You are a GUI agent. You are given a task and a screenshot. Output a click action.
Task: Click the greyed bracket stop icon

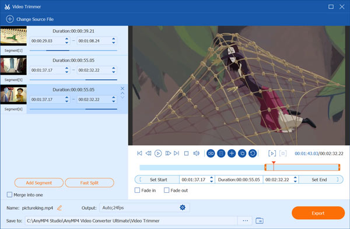pyautogui.click(x=283, y=153)
